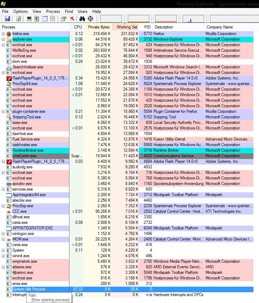Sort by the PID column header
This screenshot has width=259, height=303.
146,27
